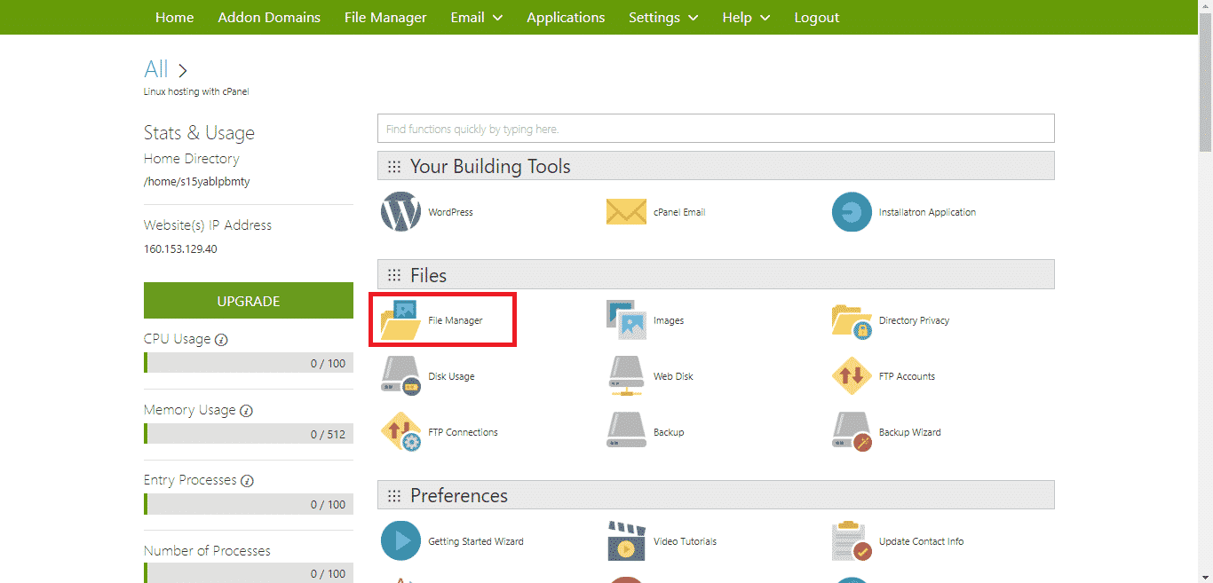This screenshot has height=583, width=1213.
Task: Open the Installatron Application icon
Action: click(x=852, y=212)
